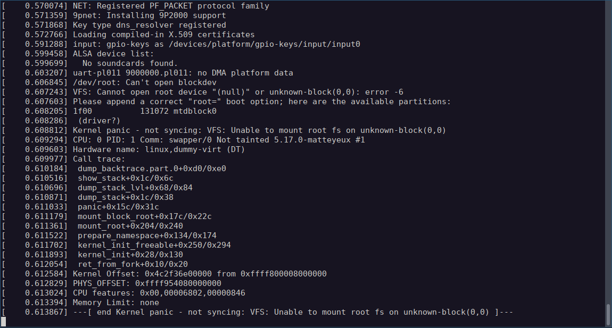
Task: Click the "Hardware name: linux,dummy-virt" line
Action: coord(159,149)
